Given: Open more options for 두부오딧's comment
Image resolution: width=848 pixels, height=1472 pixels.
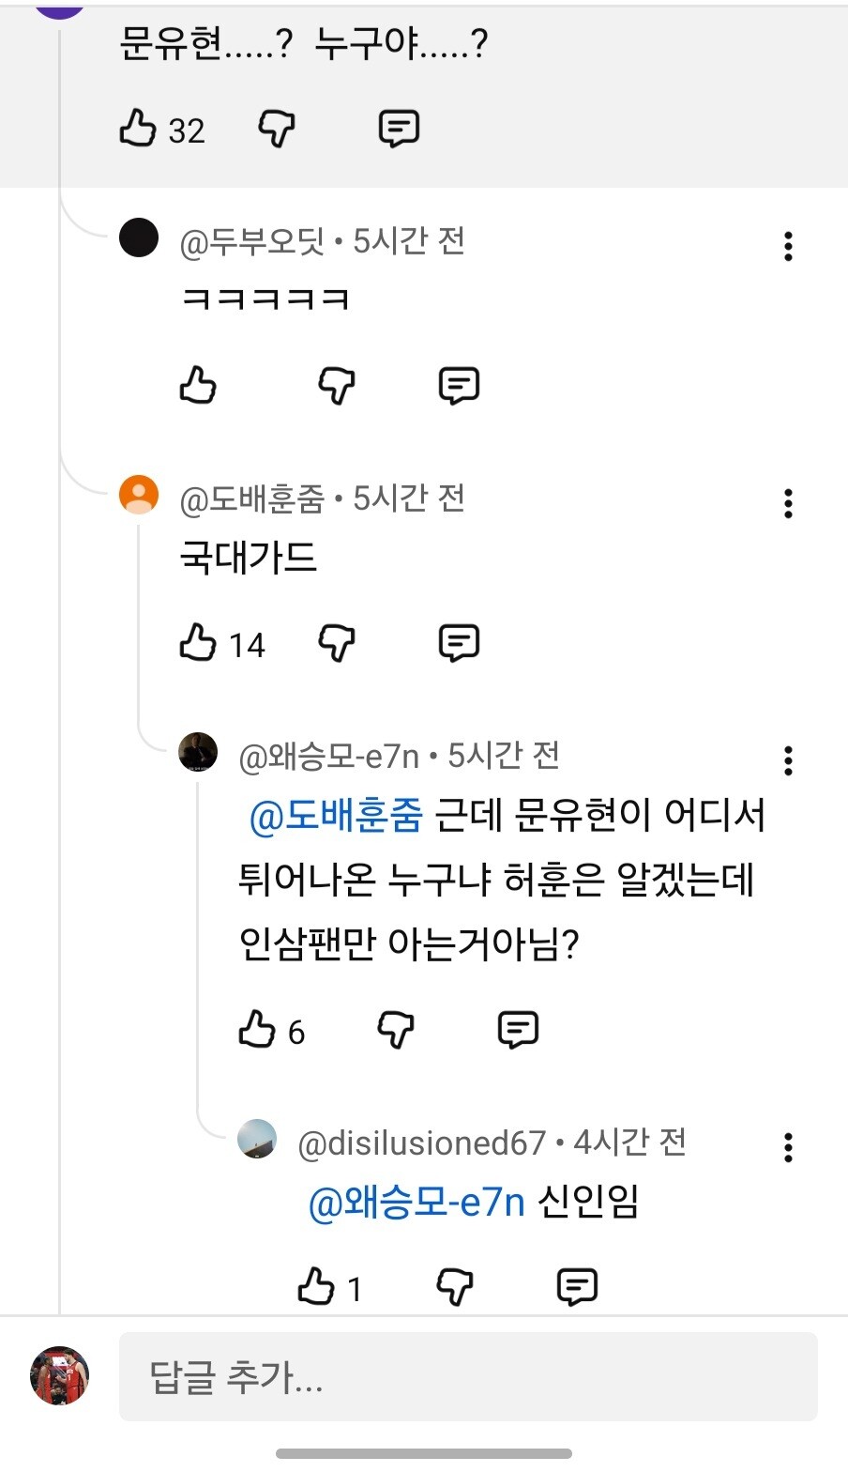Looking at the screenshot, I should pyautogui.click(x=788, y=246).
